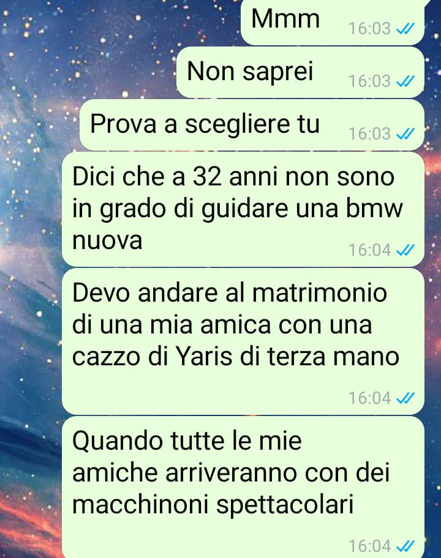Select the message mentioning Yaris di terza mano
The height and width of the screenshot is (558, 441).
click(243, 341)
